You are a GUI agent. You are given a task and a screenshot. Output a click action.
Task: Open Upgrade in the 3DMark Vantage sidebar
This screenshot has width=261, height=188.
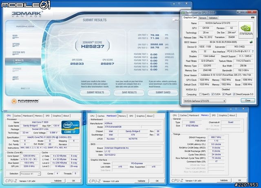pyautogui.click(x=17, y=69)
